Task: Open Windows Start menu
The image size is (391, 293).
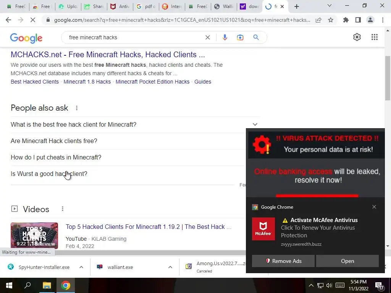Action: [9, 285]
